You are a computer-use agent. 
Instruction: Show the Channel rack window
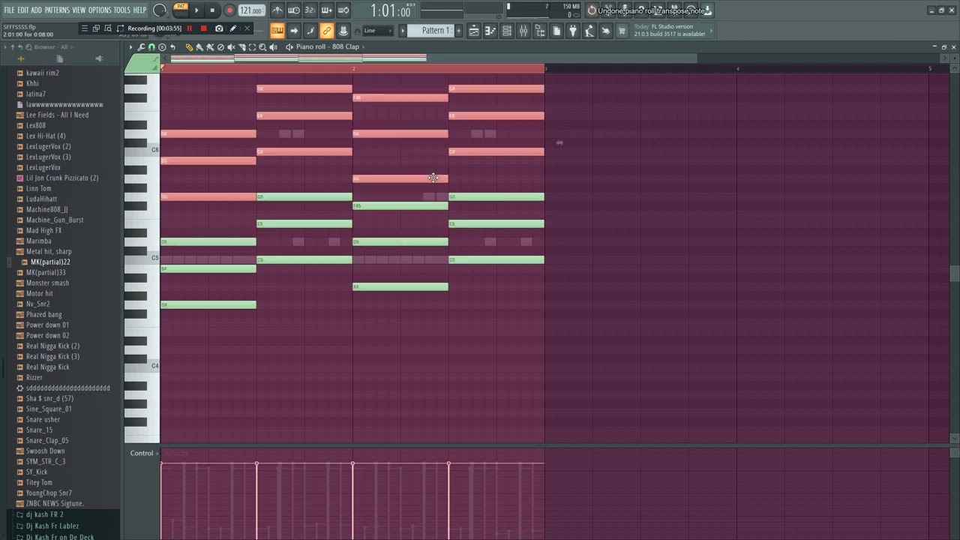(x=506, y=31)
